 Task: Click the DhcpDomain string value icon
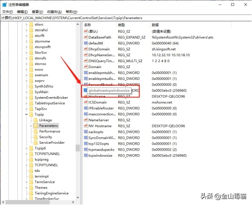tap(86, 49)
